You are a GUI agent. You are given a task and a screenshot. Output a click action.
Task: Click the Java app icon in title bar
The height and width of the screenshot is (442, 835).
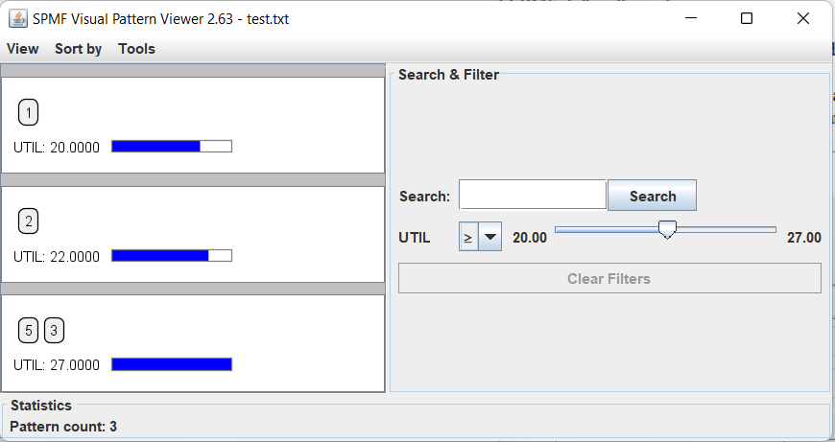tap(17, 18)
